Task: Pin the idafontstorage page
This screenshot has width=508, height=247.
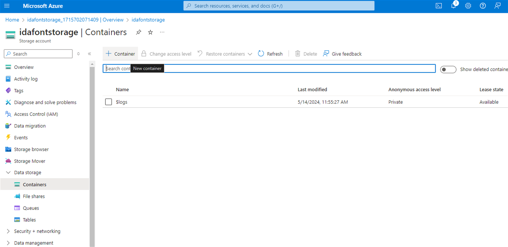Action: tap(138, 32)
